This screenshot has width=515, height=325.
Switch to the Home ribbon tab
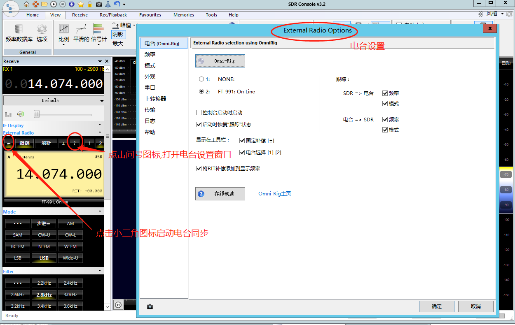(x=33, y=15)
